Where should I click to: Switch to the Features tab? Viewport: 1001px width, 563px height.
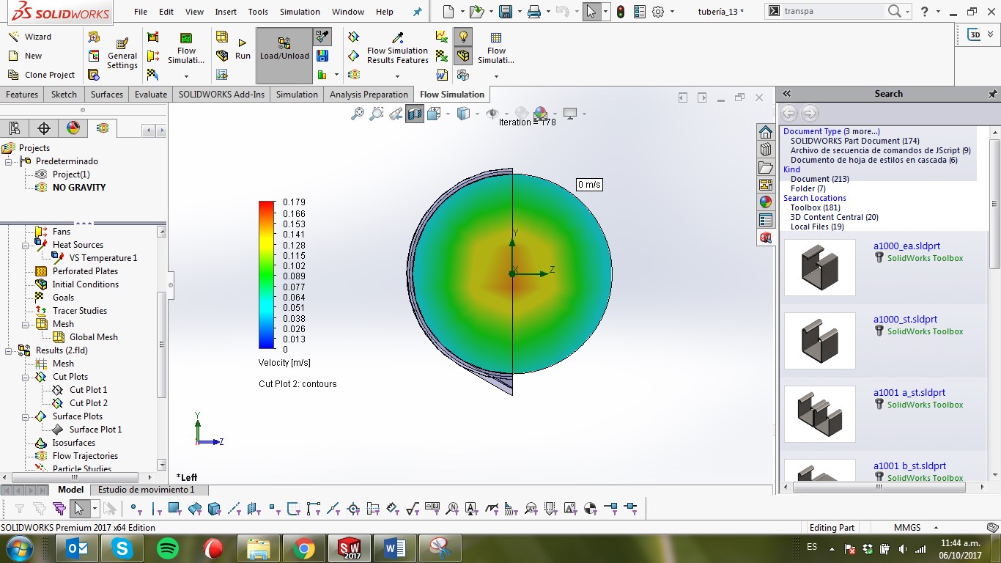point(22,95)
